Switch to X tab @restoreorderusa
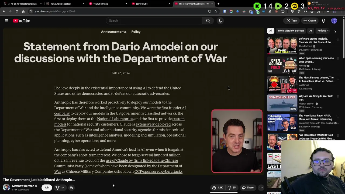The height and width of the screenshot is (194, 345). click(22, 4)
